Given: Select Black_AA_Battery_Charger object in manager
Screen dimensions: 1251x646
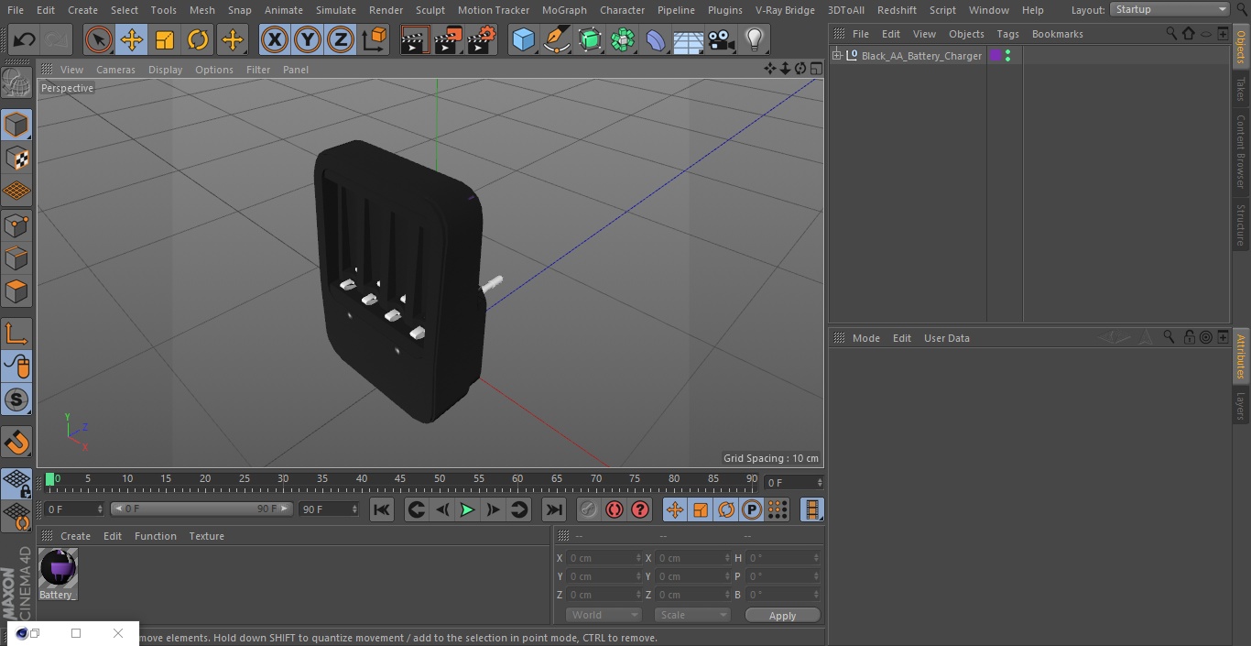Looking at the screenshot, I should click(920, 56).
